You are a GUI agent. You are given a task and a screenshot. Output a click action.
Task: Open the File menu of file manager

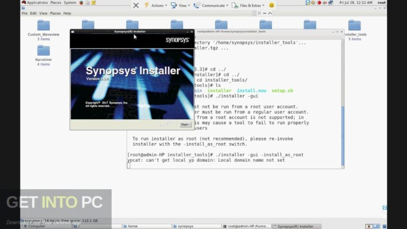click(24, 13)
